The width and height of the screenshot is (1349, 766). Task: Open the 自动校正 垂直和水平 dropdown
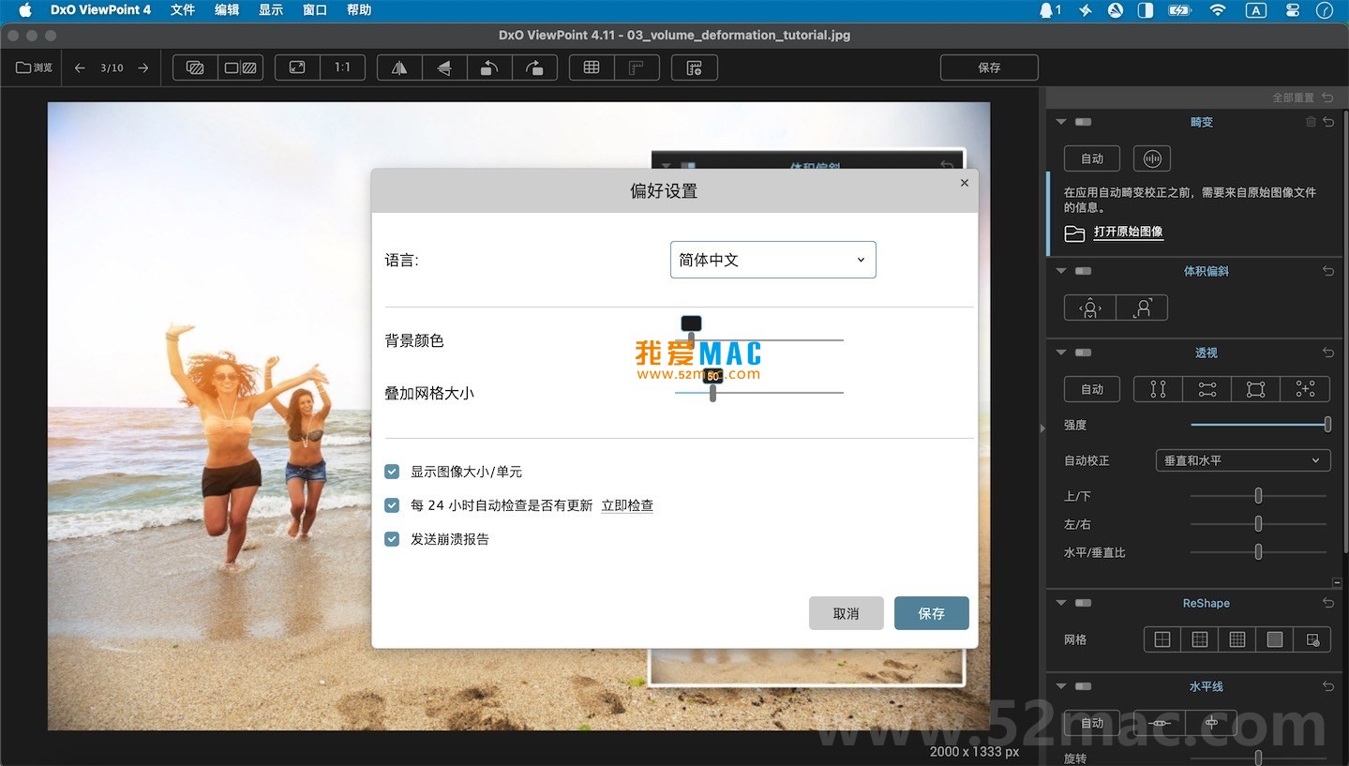pyautogui.click(x=1242, y=460)
